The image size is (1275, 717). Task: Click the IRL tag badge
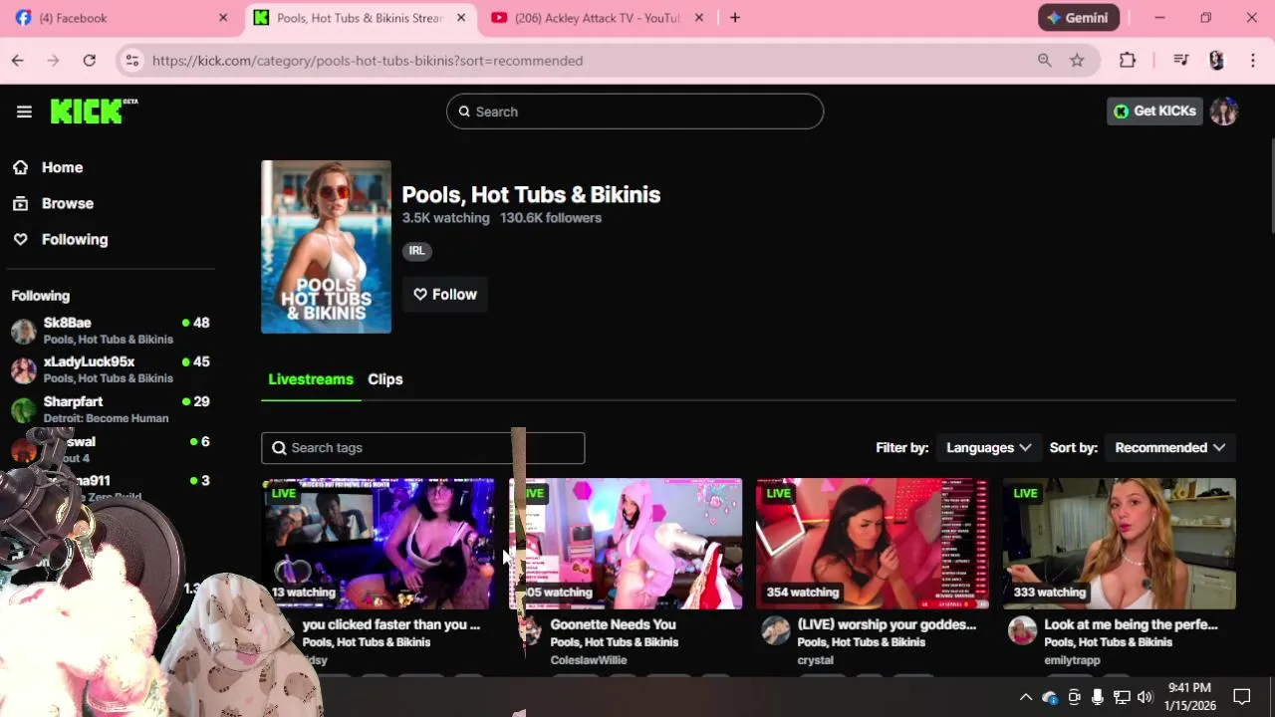(416, 251)
